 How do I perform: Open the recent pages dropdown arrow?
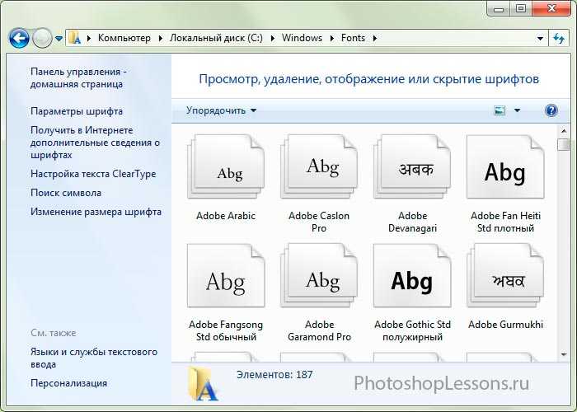pyautogui.click(x=59, y=38)
